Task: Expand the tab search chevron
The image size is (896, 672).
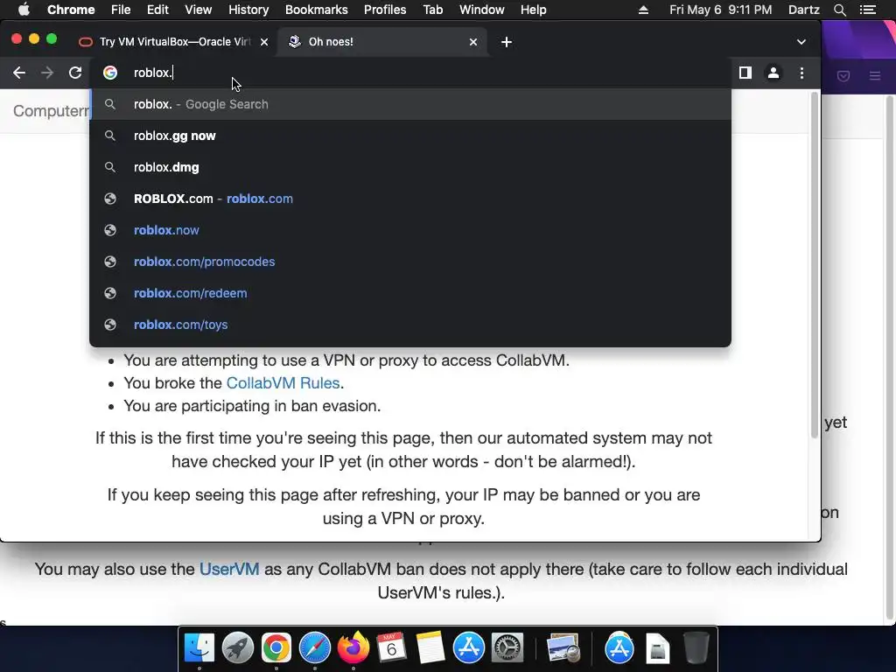Action: point(801,42)
